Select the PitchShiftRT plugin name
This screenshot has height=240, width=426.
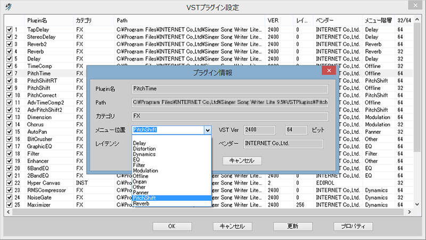[42, 81]
